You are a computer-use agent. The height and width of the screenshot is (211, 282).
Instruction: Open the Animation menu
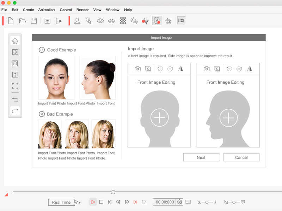point(46,9)
